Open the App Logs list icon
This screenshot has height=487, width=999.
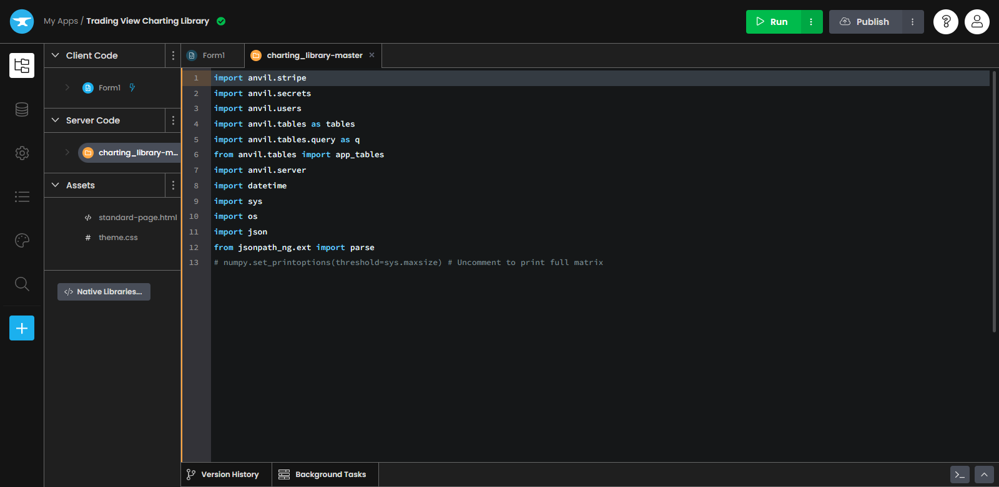pyautogui.click(x=22, y=197)
